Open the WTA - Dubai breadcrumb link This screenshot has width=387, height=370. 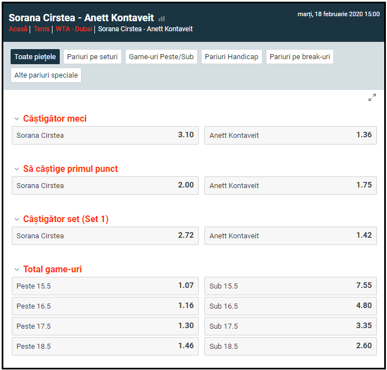point(74,29)
